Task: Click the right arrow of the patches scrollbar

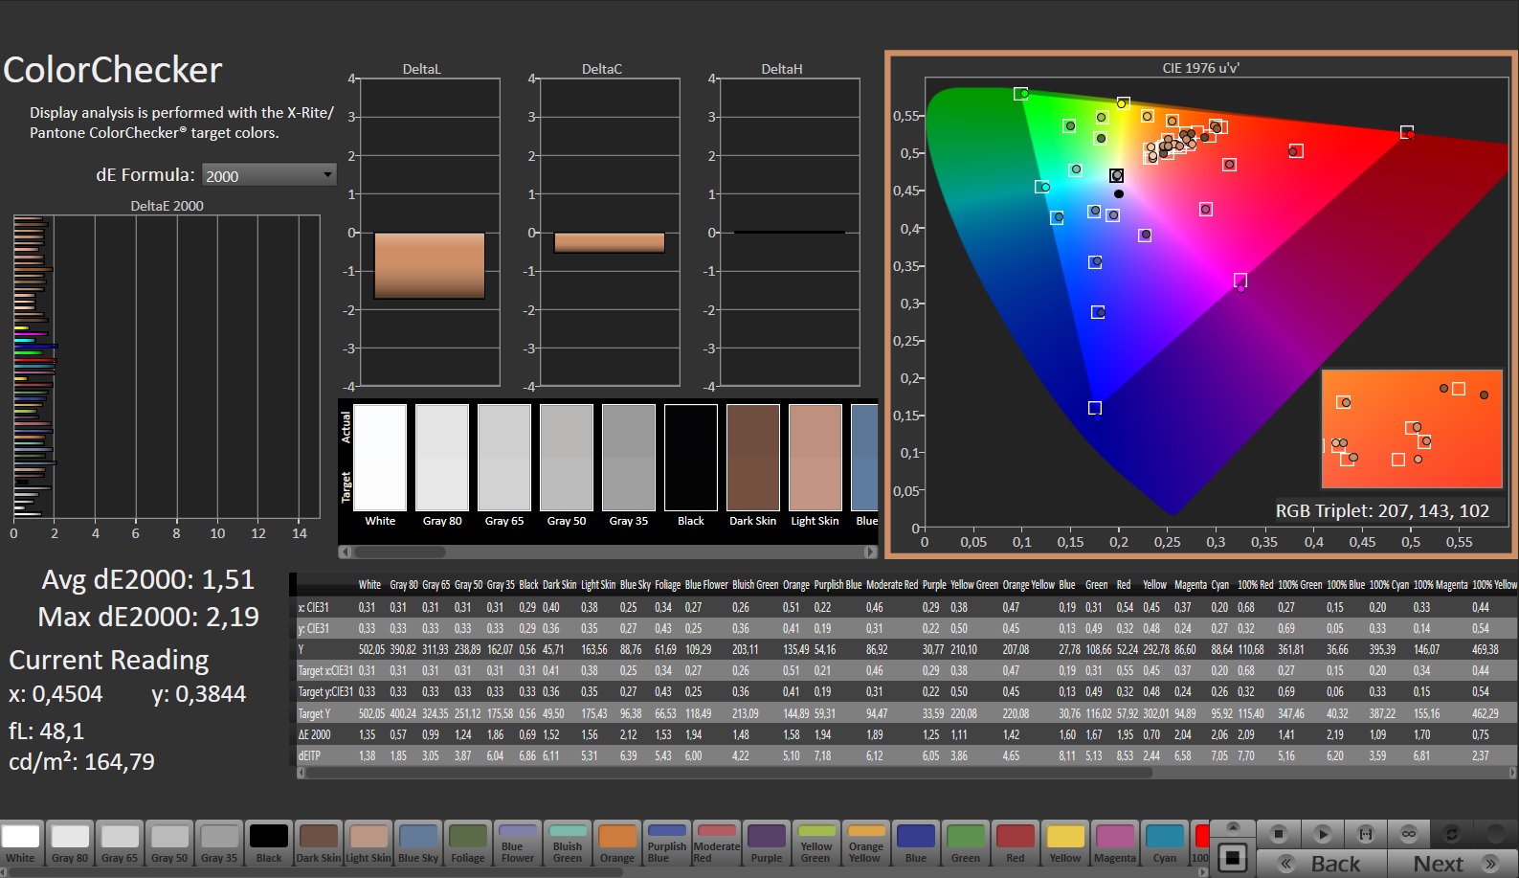Action: tap(870, 552)
